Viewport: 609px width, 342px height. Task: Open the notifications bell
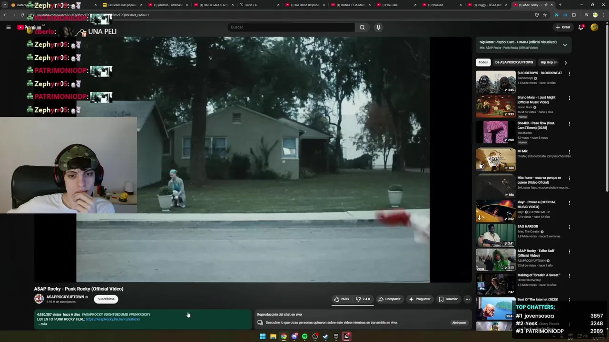click(581, 27)
